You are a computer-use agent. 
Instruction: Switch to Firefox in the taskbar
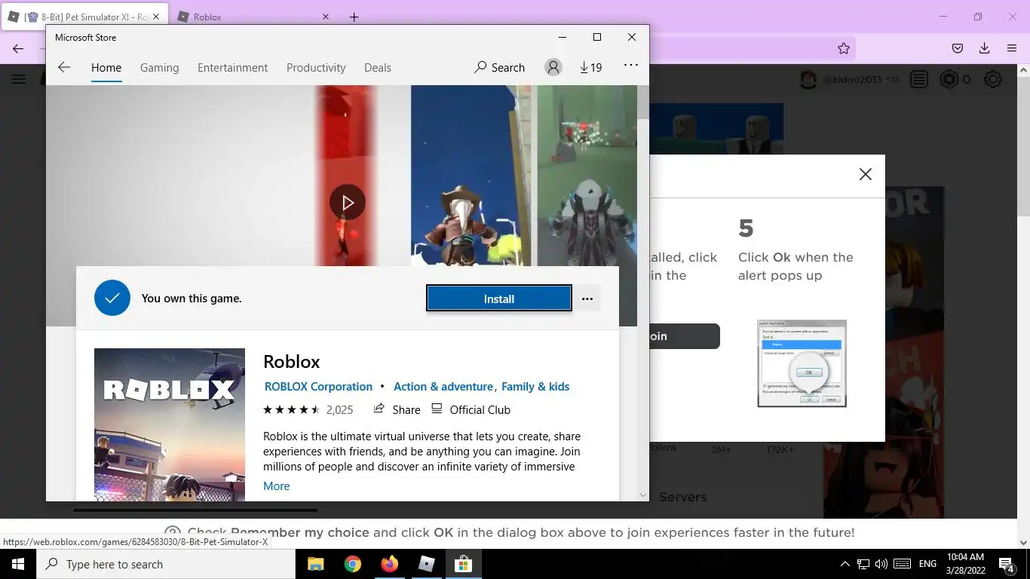click(x=389, y=564)
